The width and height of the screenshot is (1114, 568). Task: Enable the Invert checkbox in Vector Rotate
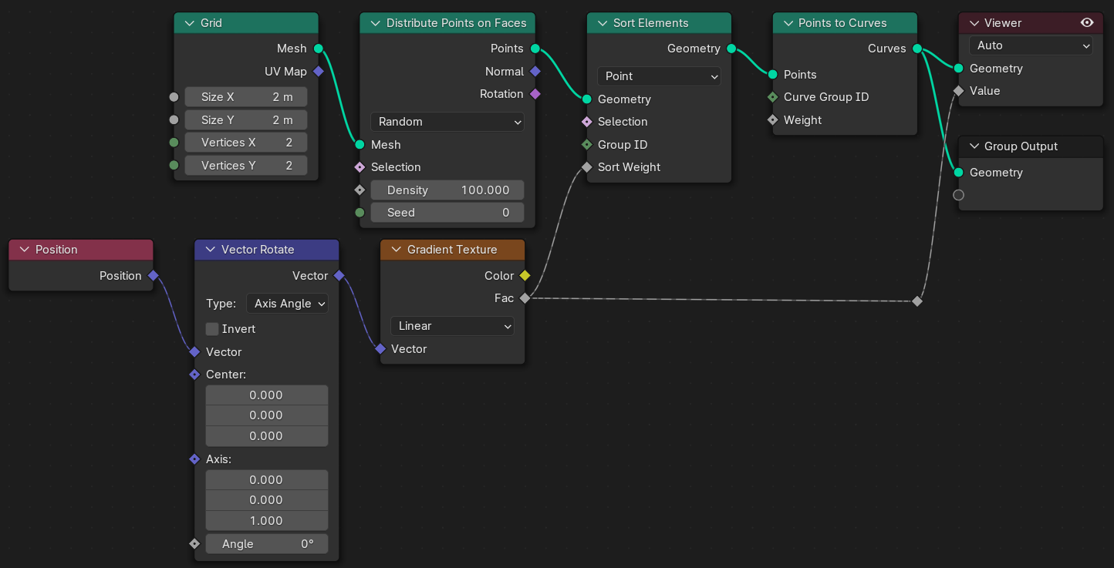coord(212,329)
